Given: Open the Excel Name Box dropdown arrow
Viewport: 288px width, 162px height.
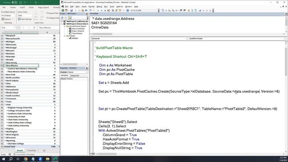Looking at the screenshot, I should [14, 27].
